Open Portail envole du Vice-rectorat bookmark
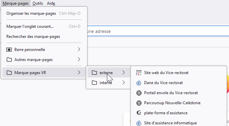Screen dimensions: 229x126 point(179,93)
